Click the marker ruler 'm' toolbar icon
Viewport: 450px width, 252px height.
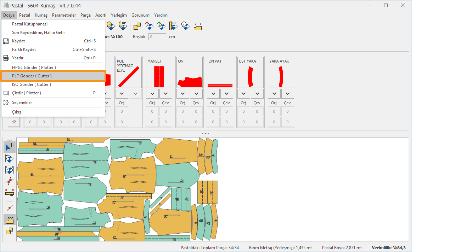[173, 26]
